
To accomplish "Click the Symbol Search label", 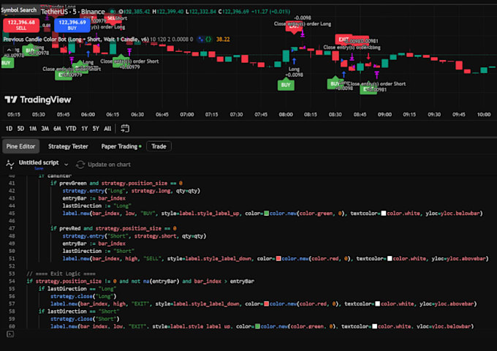I will pyautogui.click(x=19, y=10).
